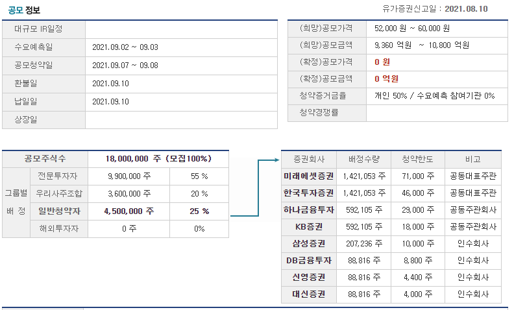
Task: Click the 상장일 label cell
Action: point(43,119)
